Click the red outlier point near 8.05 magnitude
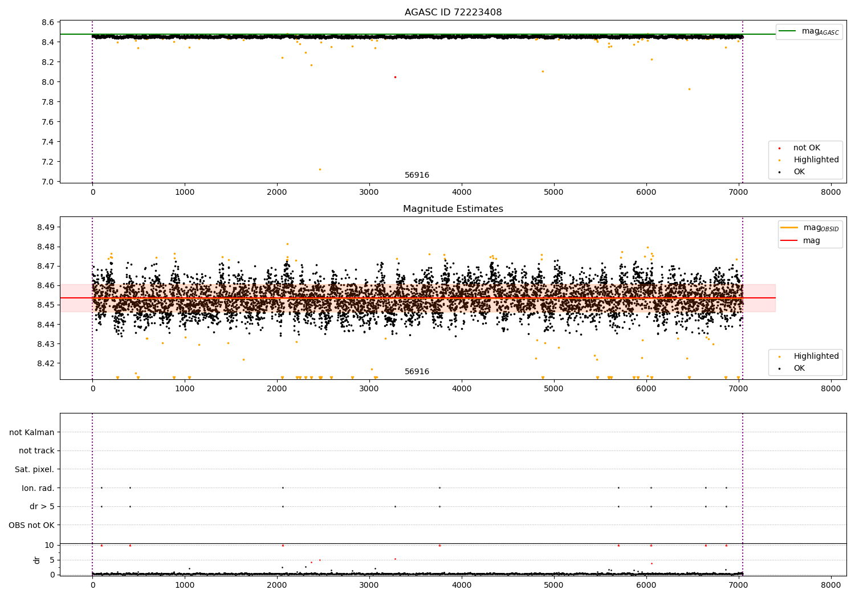This screenshot has width=855, height=598. click(x=395, y=77)
